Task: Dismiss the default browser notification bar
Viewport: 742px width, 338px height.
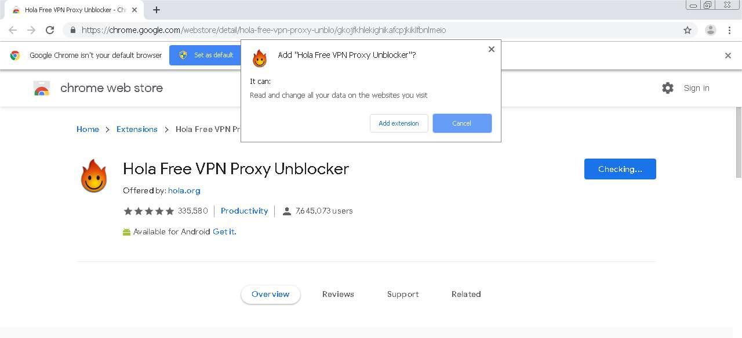Action: pos(728,56)
